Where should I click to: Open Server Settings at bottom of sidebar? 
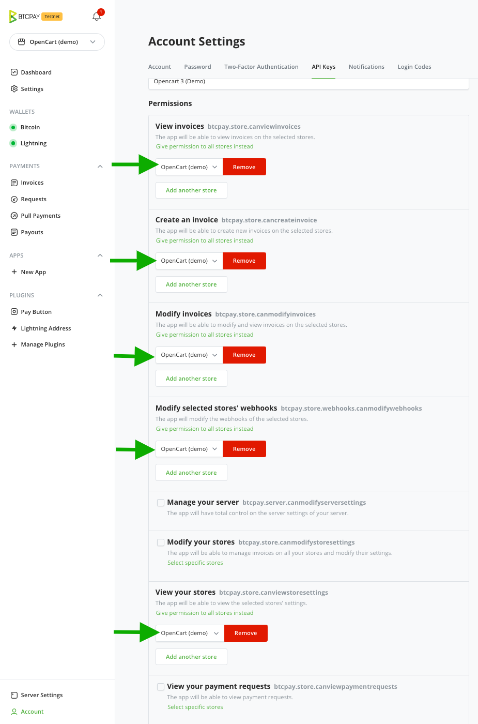(41, 695)
